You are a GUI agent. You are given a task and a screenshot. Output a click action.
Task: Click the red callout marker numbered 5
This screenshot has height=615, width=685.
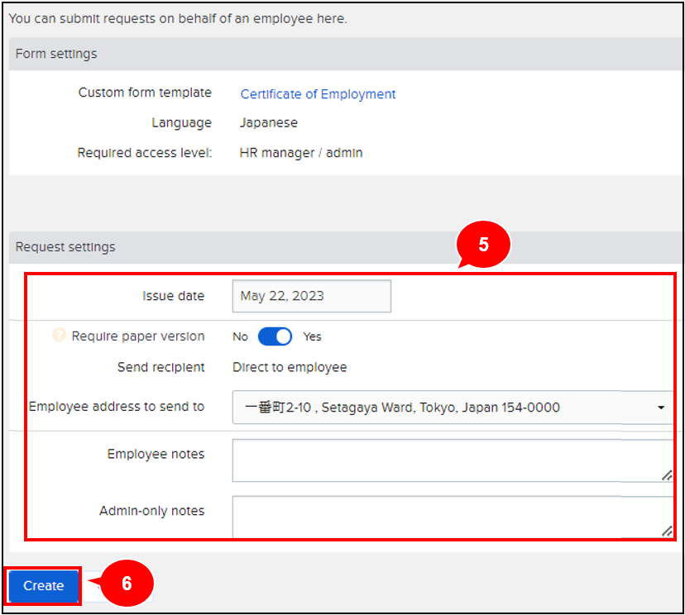(484, 246)
